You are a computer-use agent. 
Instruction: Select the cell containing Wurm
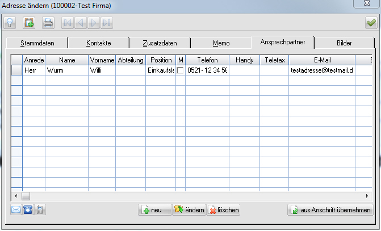pyautogui.click(x=67, y=70)
